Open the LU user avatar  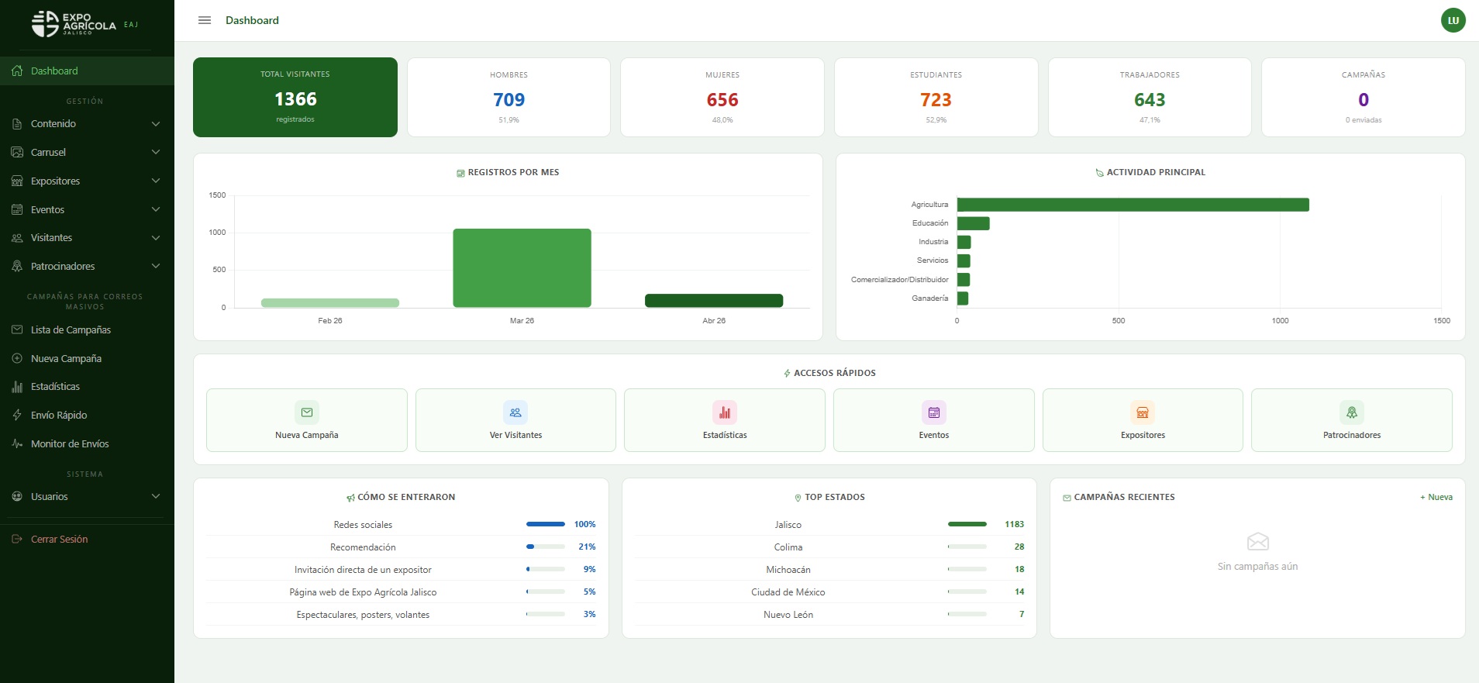tap(1453, 20)
